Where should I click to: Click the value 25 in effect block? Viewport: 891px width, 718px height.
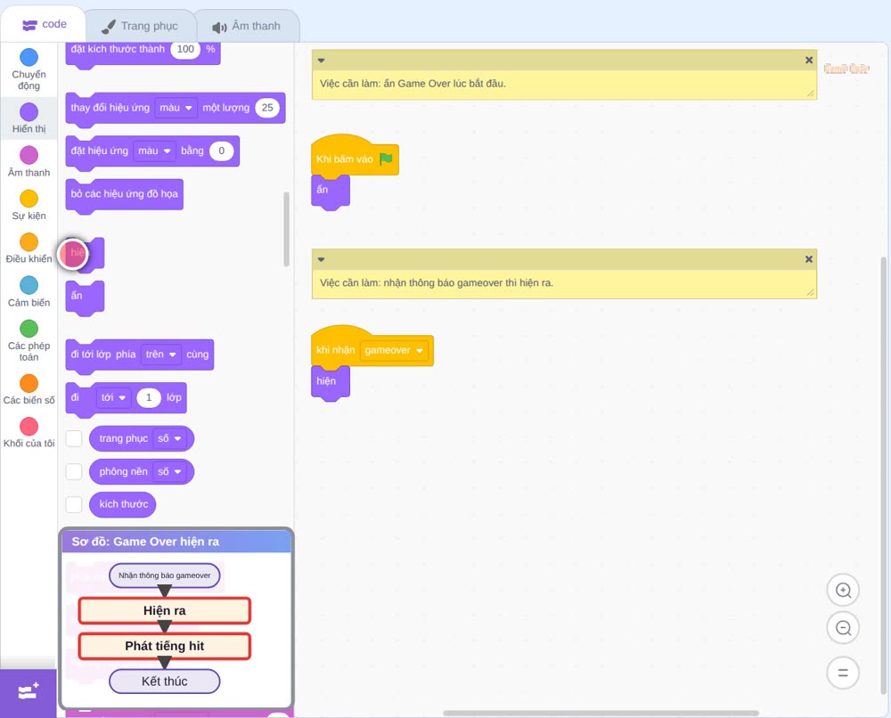pyautogui.click(x=267, y=108)
